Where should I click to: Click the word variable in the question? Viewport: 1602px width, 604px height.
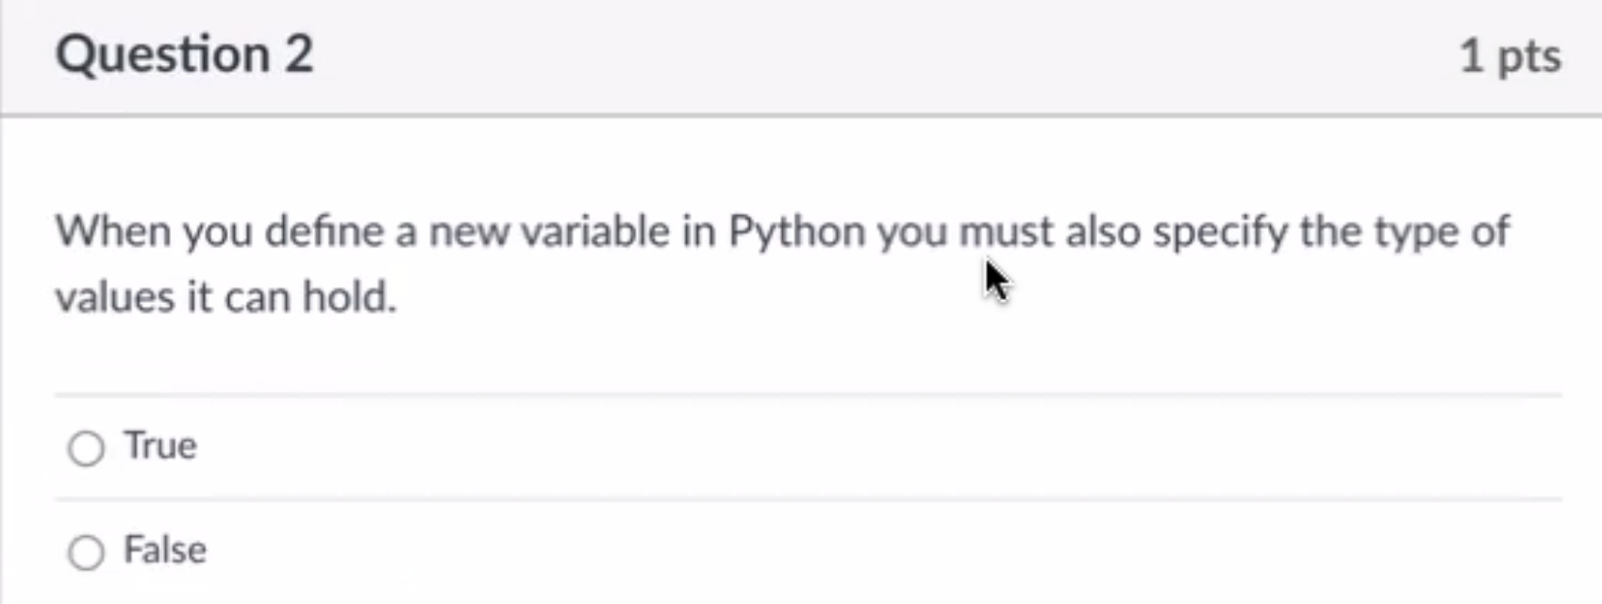click(595, 231)
